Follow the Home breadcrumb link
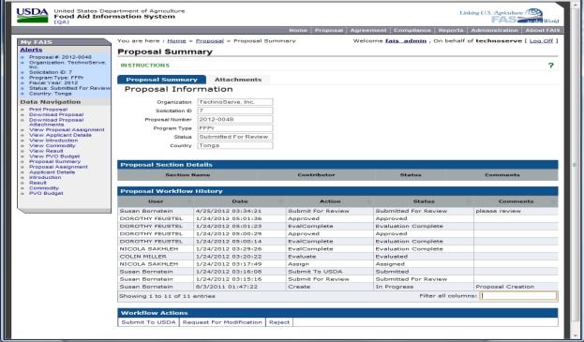 [176, 41]
